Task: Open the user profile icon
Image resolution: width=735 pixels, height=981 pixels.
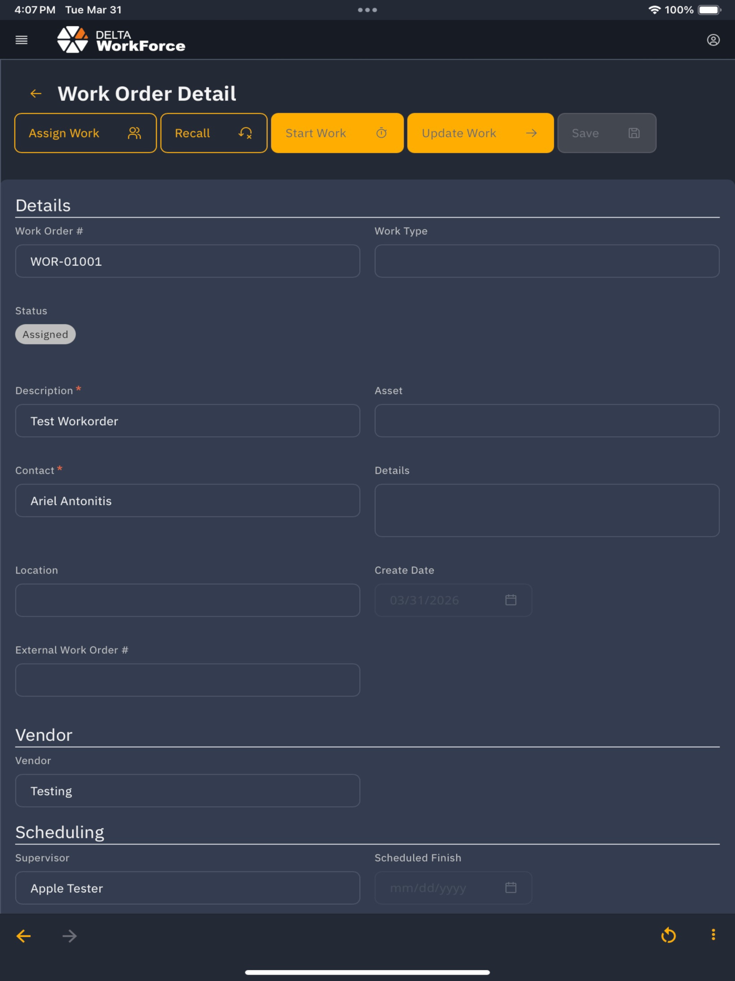Action: (713, 40)
